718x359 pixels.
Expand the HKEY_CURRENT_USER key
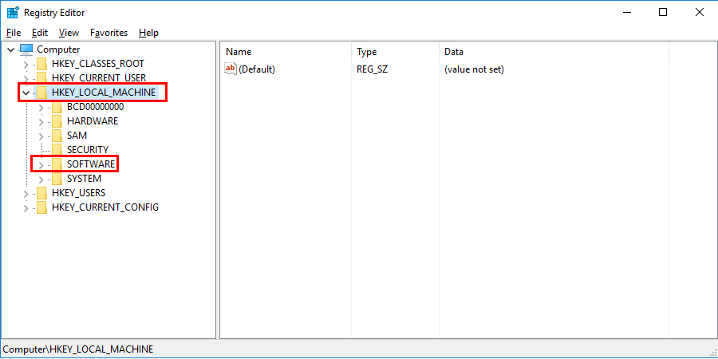point(26,78)
